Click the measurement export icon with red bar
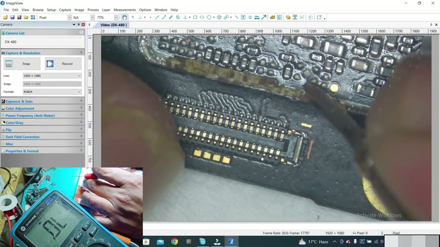This screenshot has width=440, height=247. 295,17
